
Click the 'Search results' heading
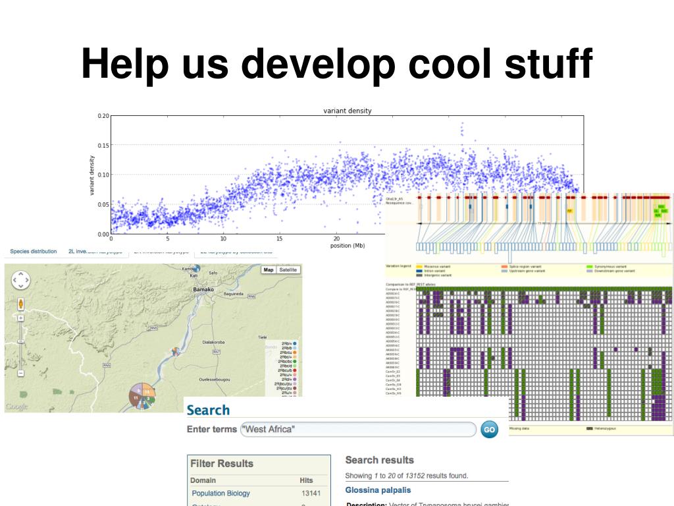380,460
